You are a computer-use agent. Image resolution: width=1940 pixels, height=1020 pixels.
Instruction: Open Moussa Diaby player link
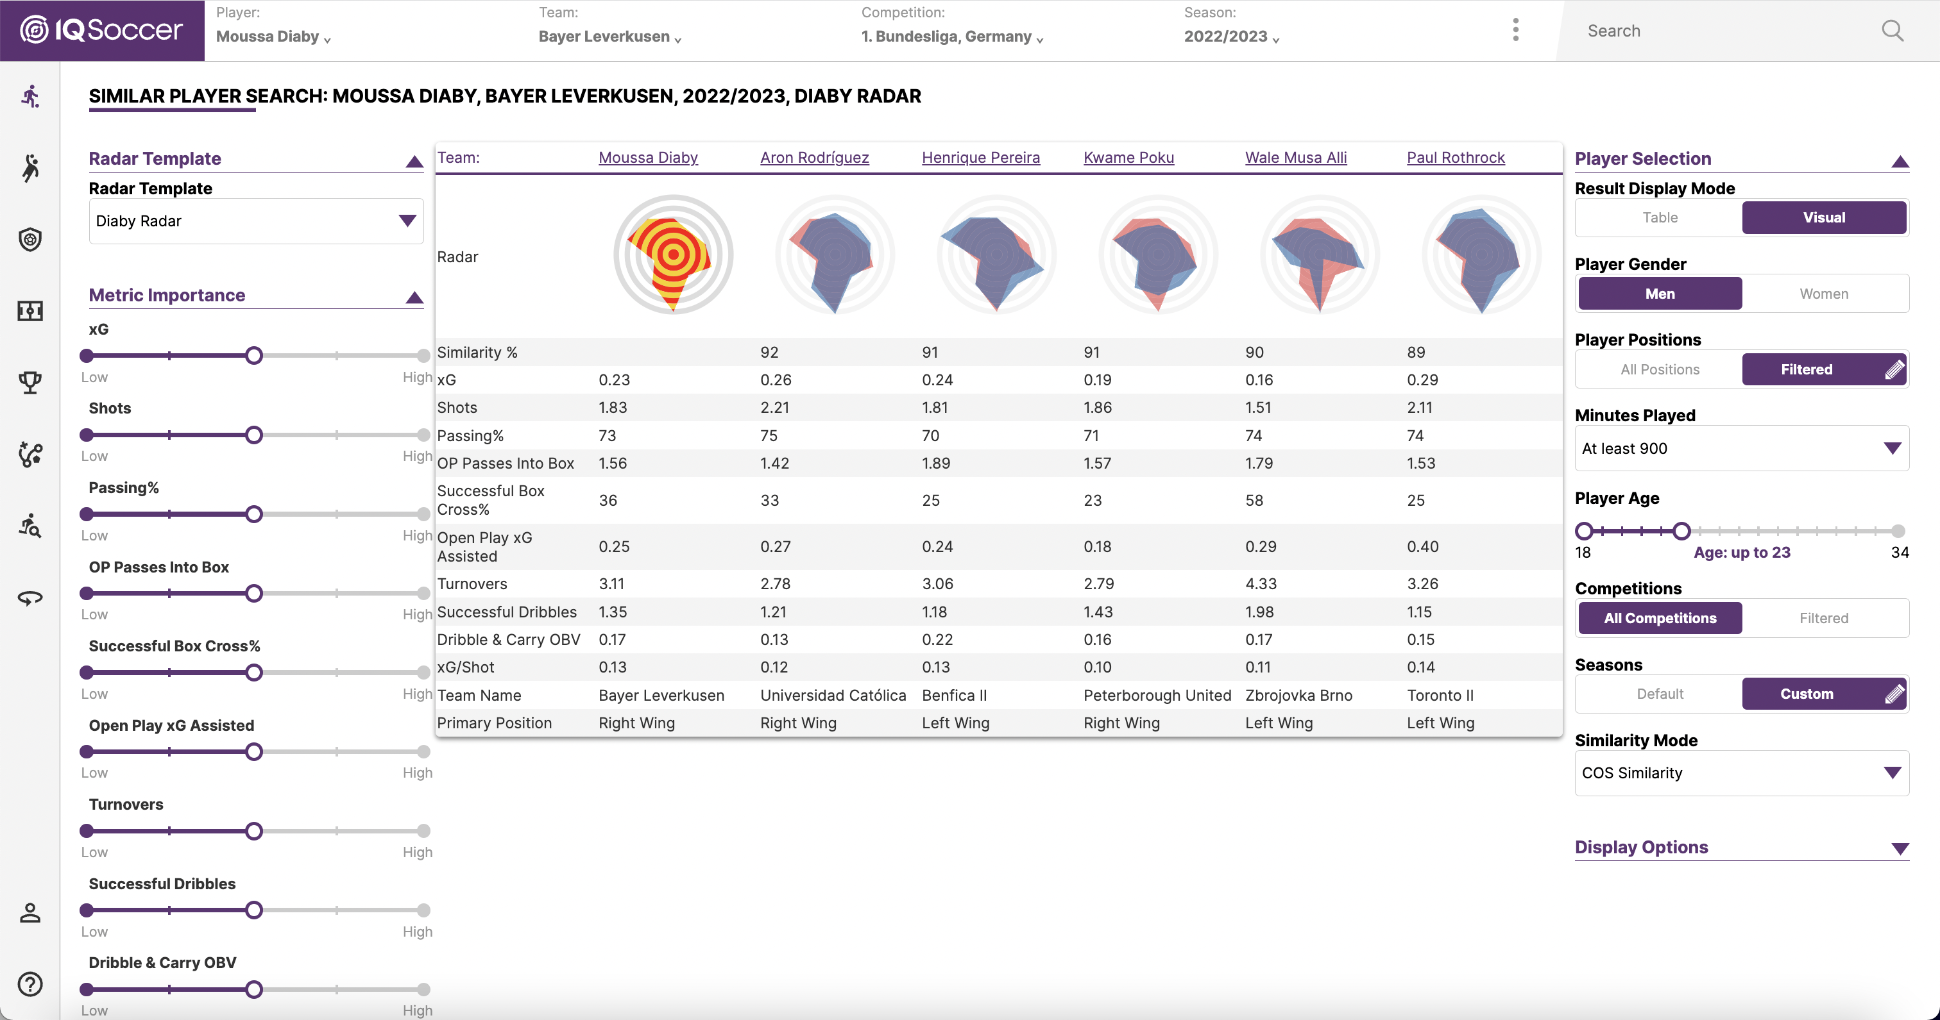[x=648, y=157]
